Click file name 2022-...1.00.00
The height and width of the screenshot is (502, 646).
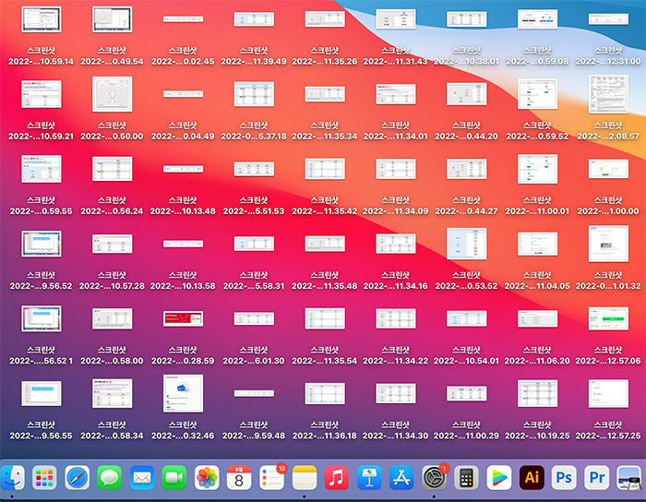608,211
